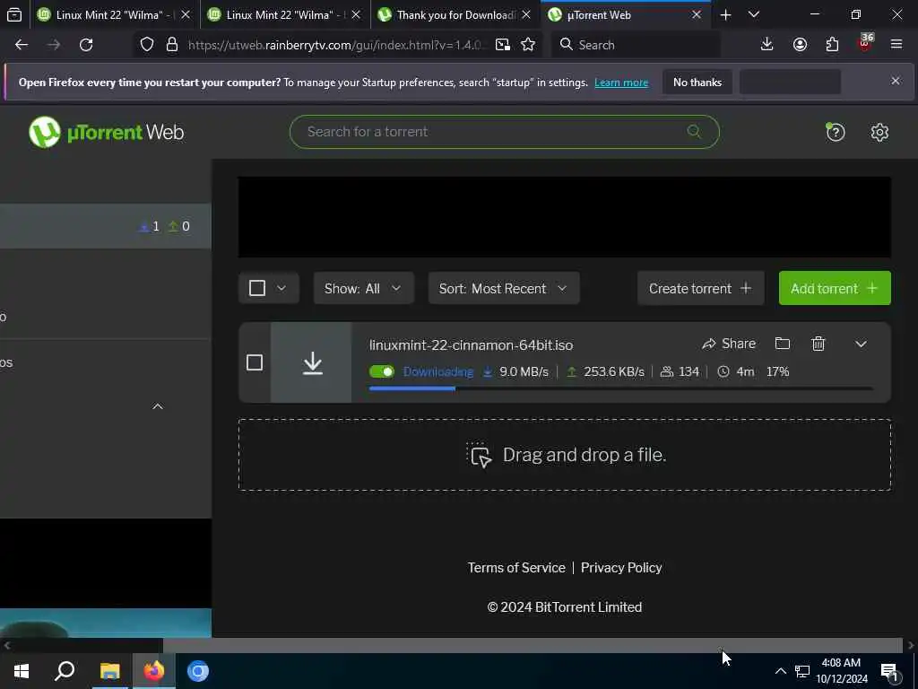
Task: Close the Thank you for Downloading tab
Action: pos(526,14)
